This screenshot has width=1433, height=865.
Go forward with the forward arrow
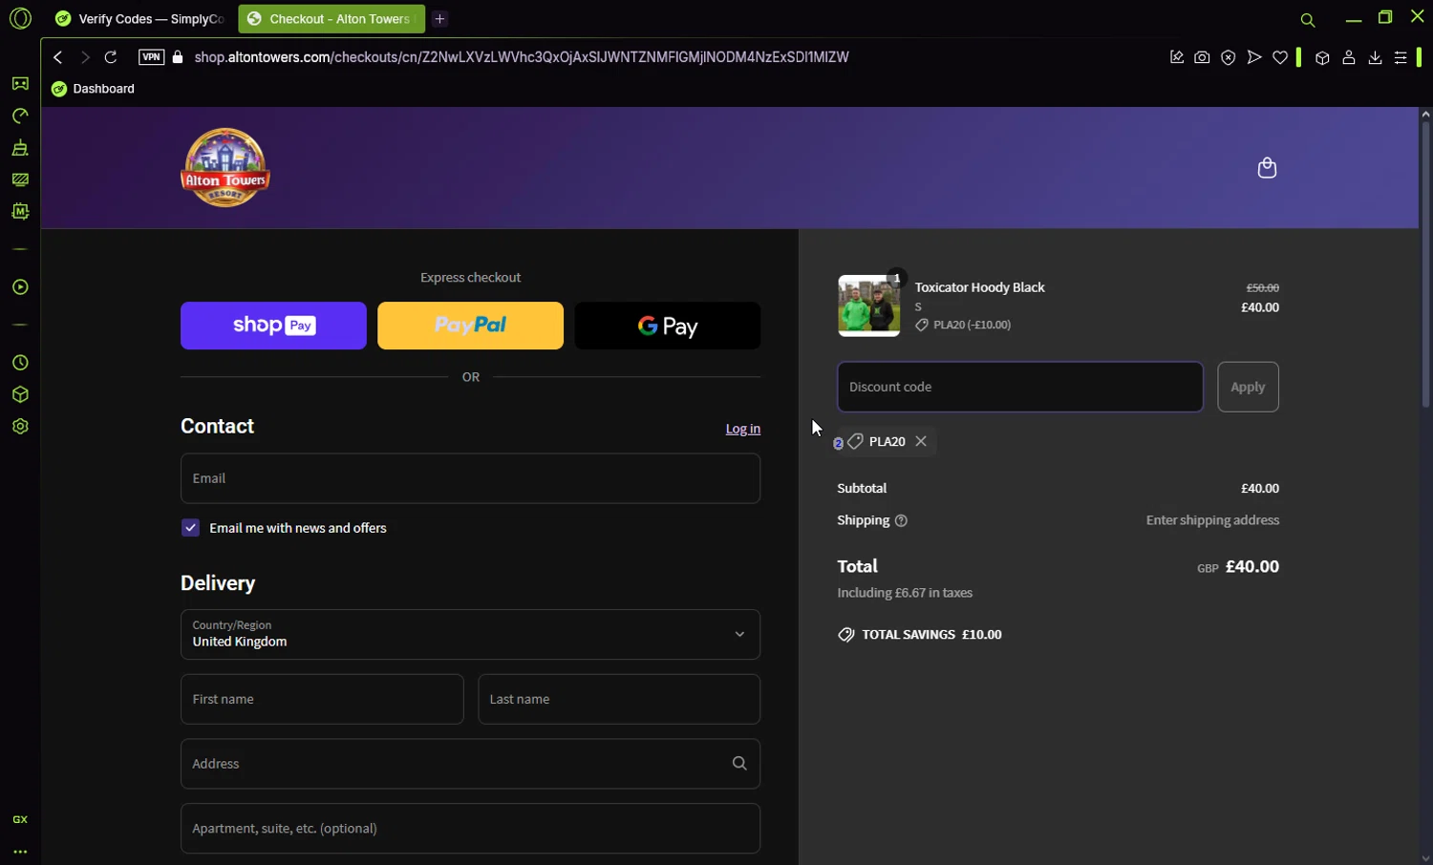pos(85,57)
